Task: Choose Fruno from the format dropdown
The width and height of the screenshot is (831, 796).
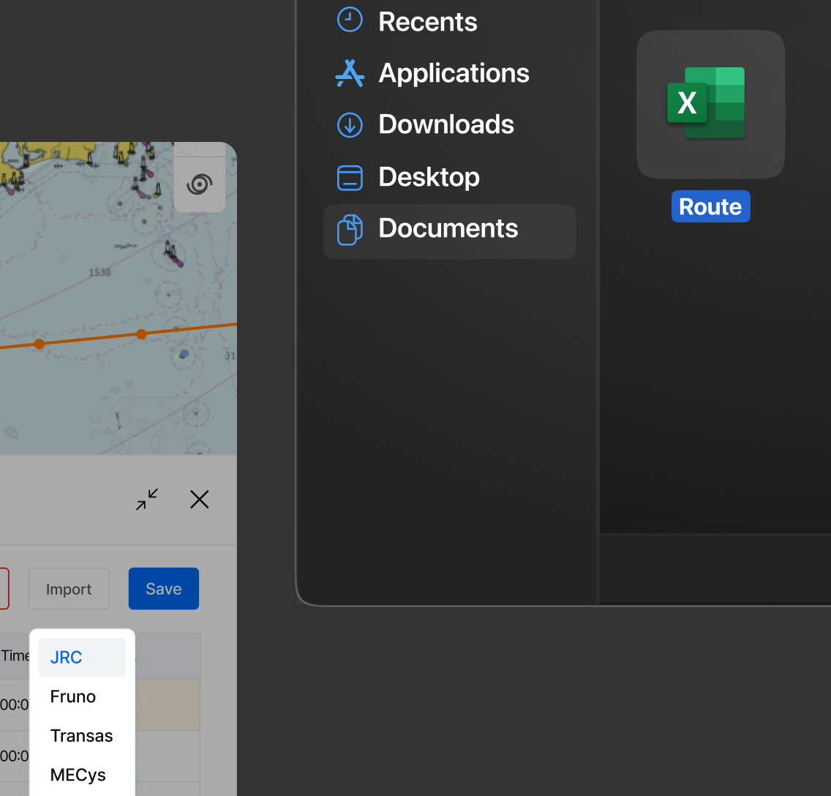Action: [82, 696]
